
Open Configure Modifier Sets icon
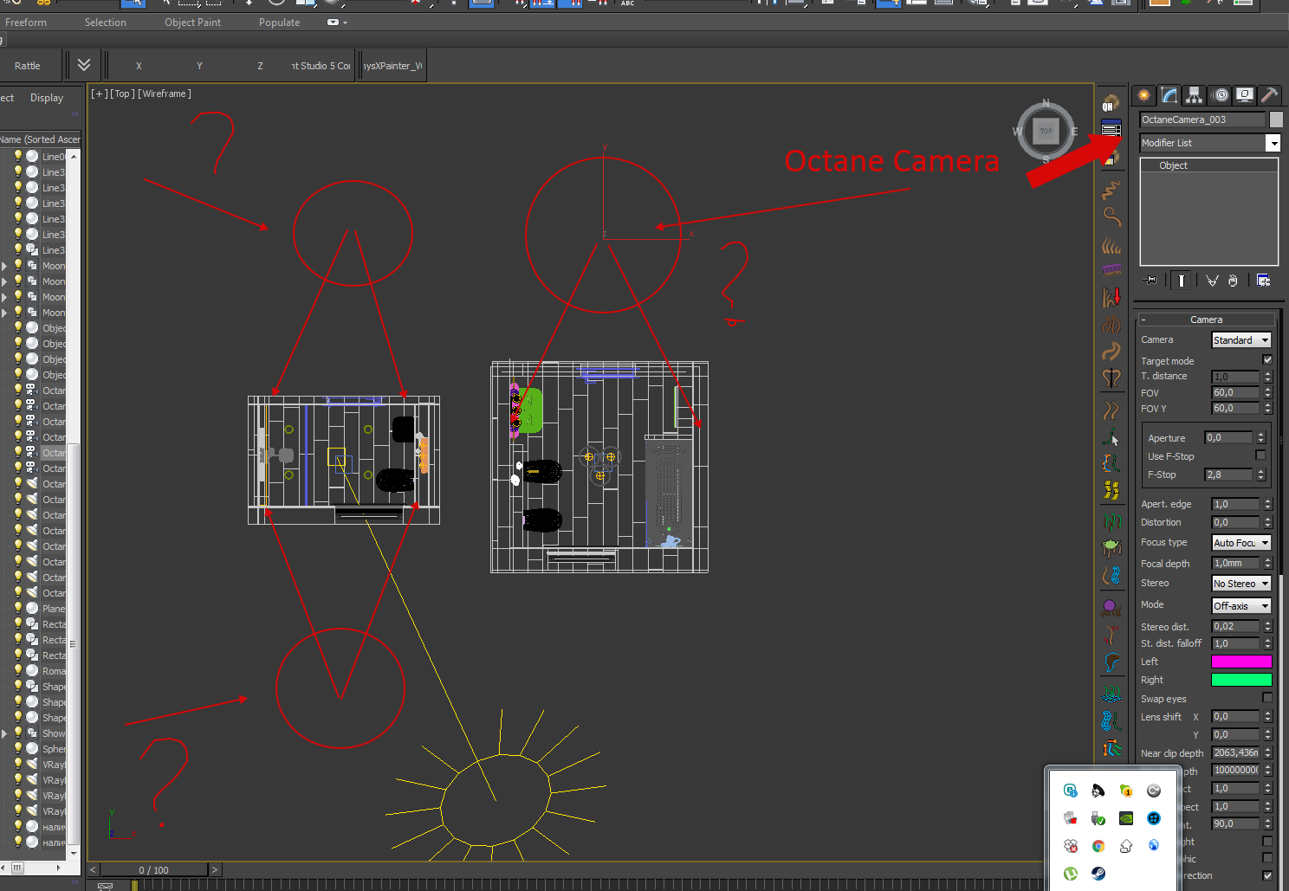[x=1263, y=281]
